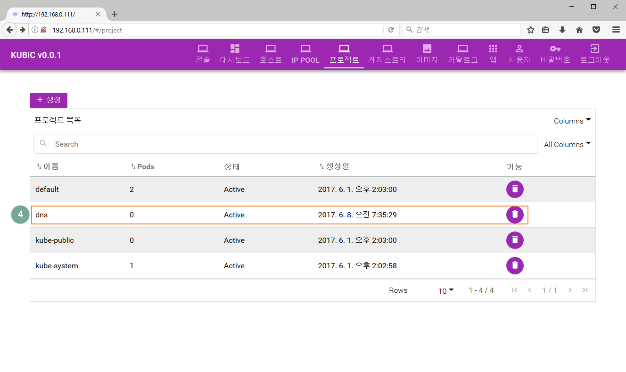The image size is (626, 372).
Task: Click the 'kube-public' project name
Action: tap(55, 240)
